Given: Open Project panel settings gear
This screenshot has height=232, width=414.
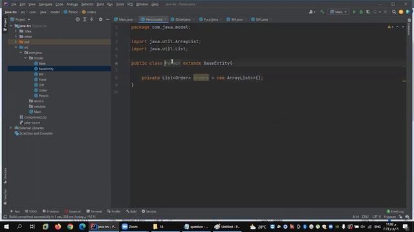Looking at the screenshot, I should pyautogui.click(x=101, y=19).
